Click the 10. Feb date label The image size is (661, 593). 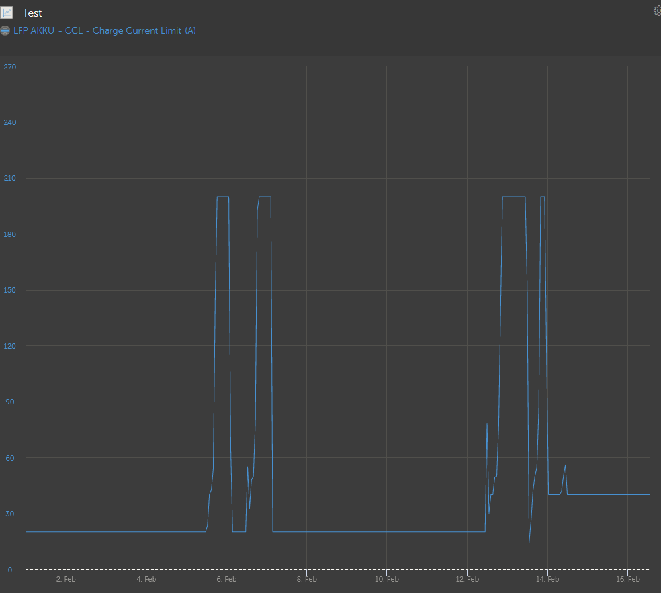tap(387, 579)
